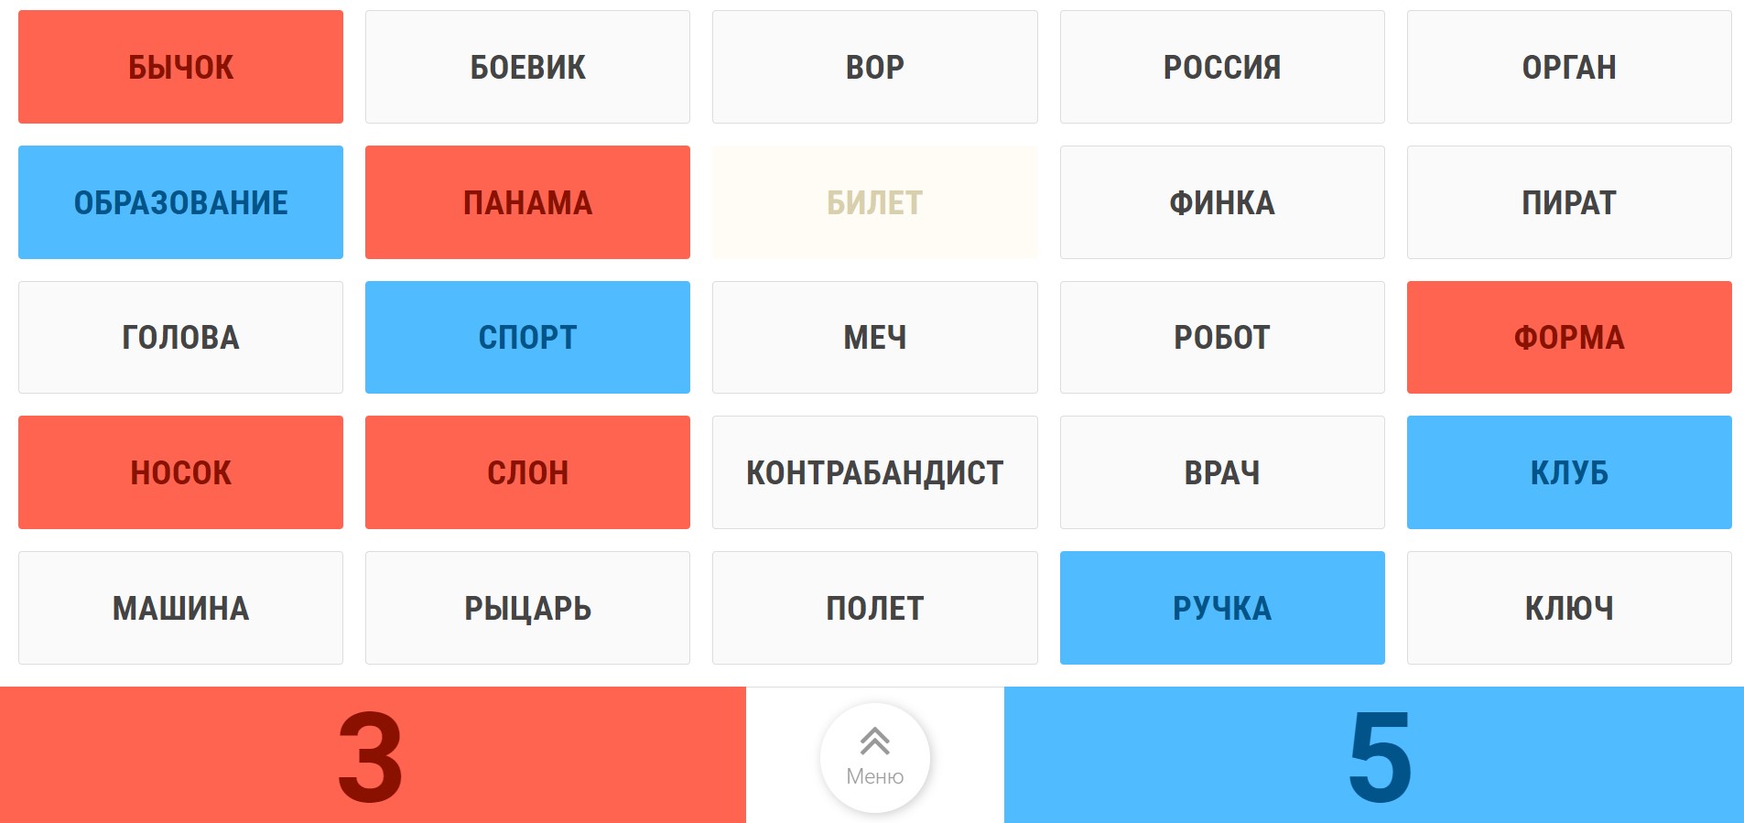This screenshot has height=823, width=1744.
Task: Click the ОРГАН card
Action: pos(1568,66)
